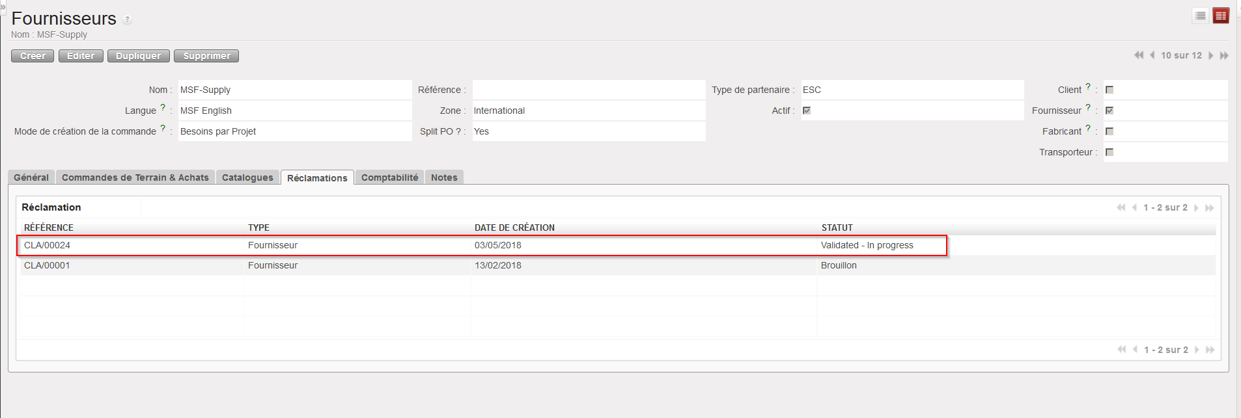Click the Supprimer button
Image resolution: width=1241 pixels, height=418 pixels.
click(x=206, y=56)
